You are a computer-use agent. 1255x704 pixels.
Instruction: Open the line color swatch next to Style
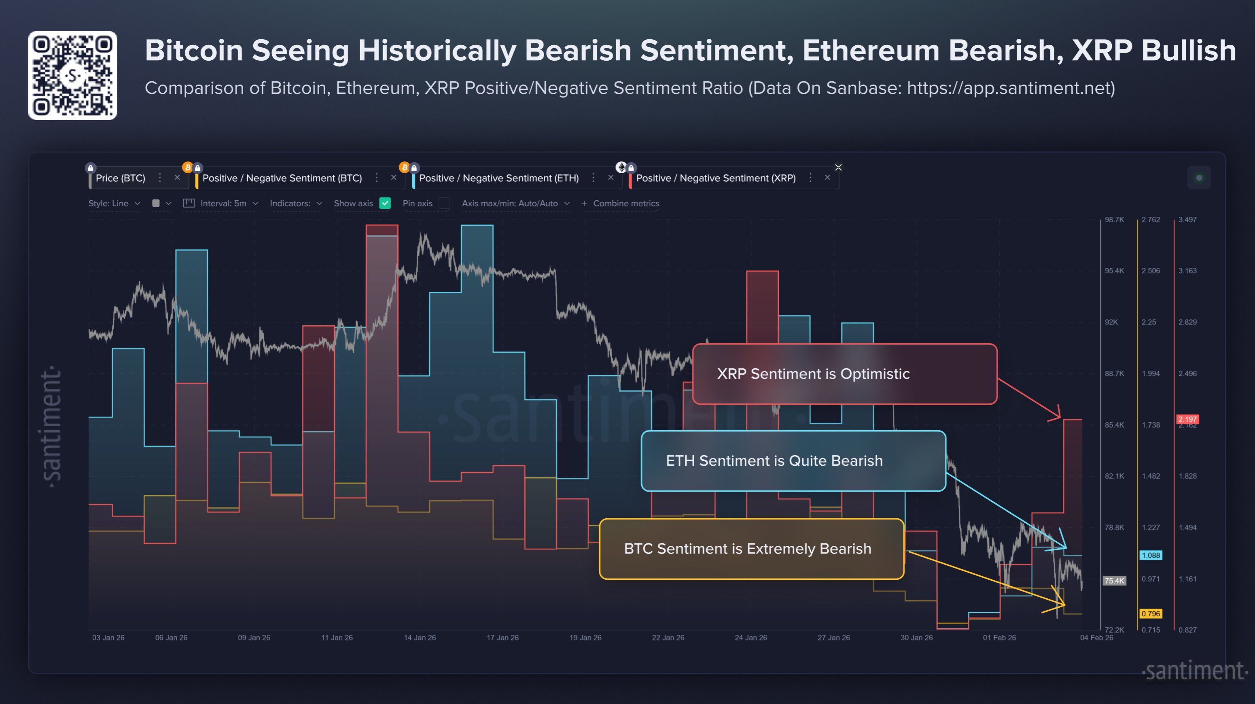[157, 203]
